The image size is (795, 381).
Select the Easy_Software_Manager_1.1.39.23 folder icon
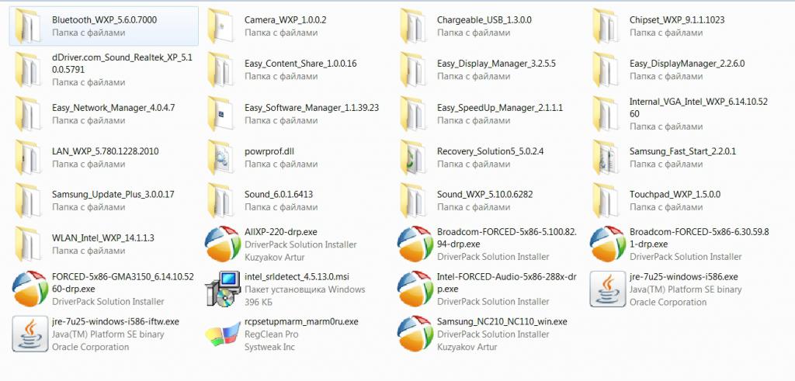pyautogui.click(x=220, y=113)
